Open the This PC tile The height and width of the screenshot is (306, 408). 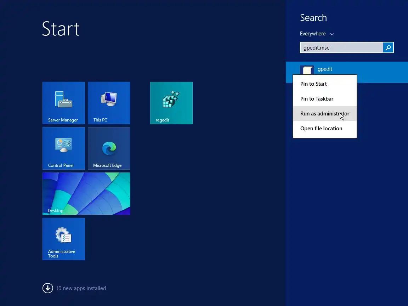coord(109,103)
